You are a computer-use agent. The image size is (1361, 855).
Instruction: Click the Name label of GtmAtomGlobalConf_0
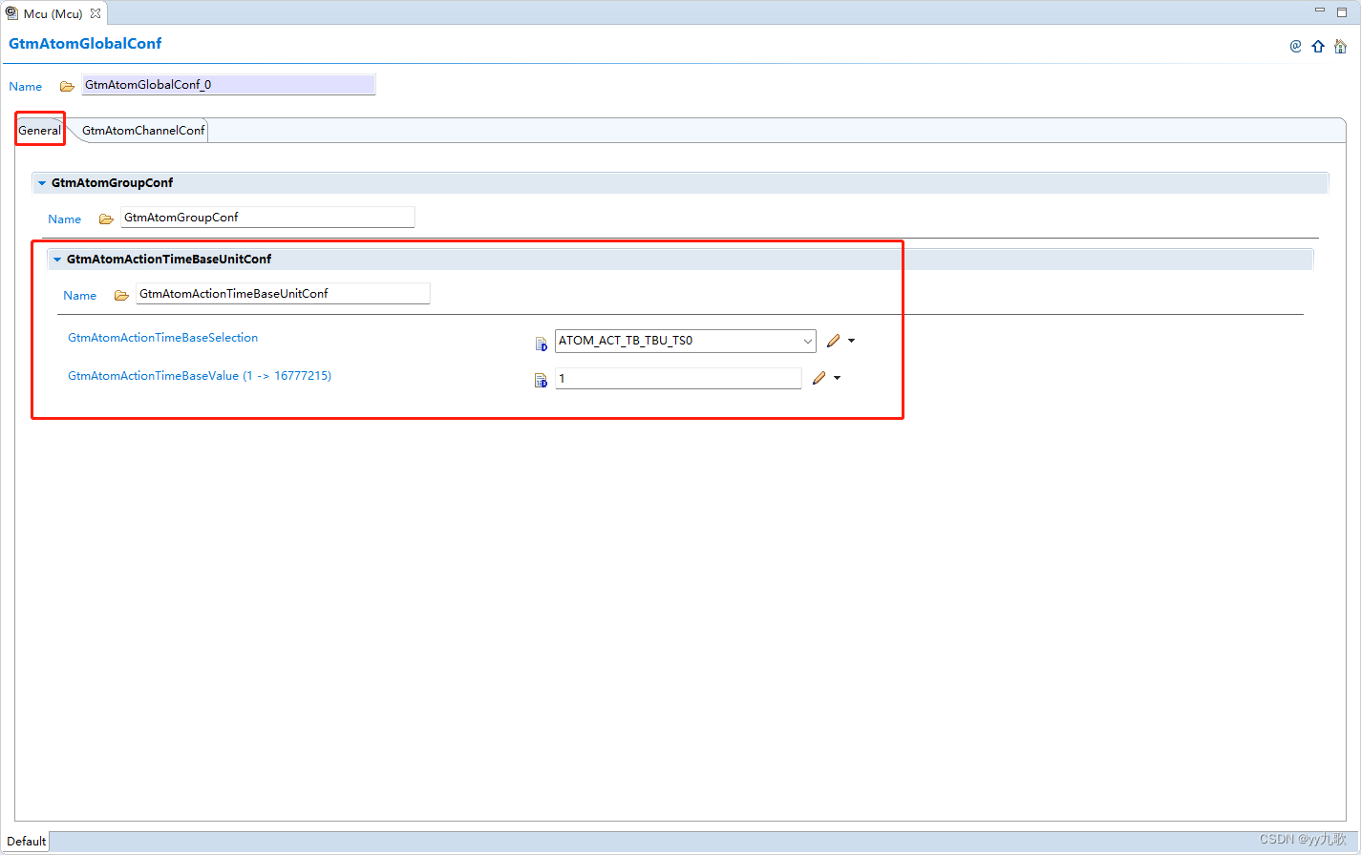pyautogui.click(x=26, y=87)
